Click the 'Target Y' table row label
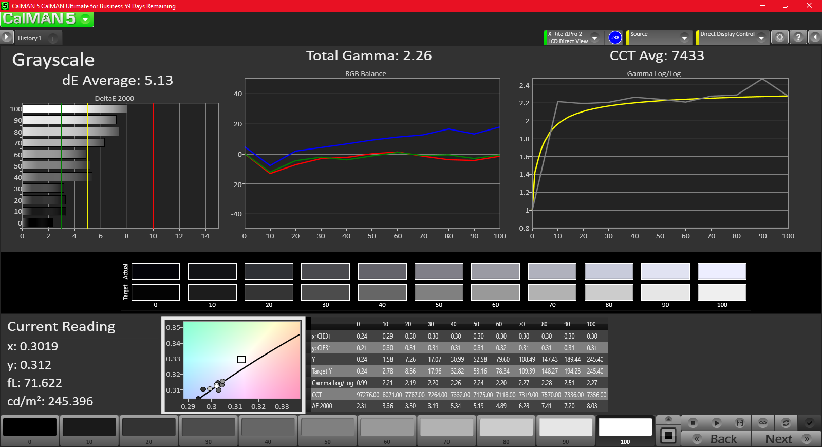 322,371
